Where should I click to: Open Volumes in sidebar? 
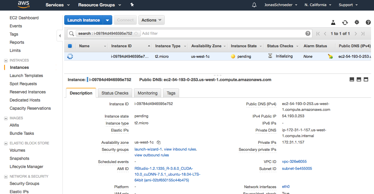coord(17,150)
